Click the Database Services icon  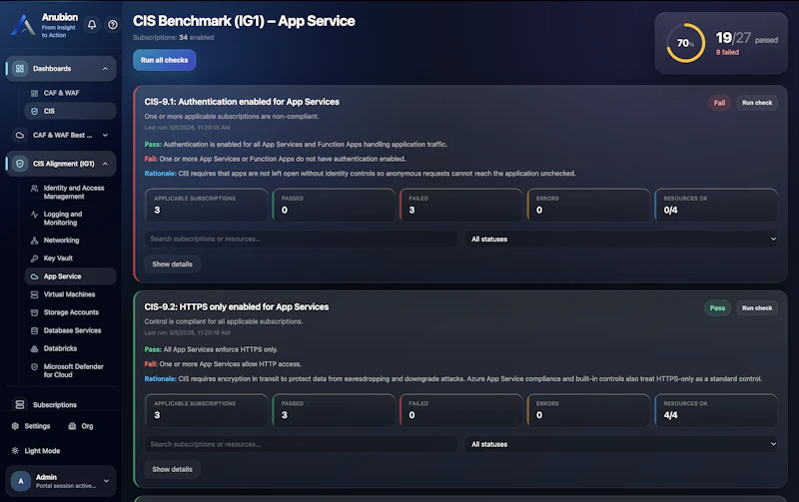click(35, 330)
